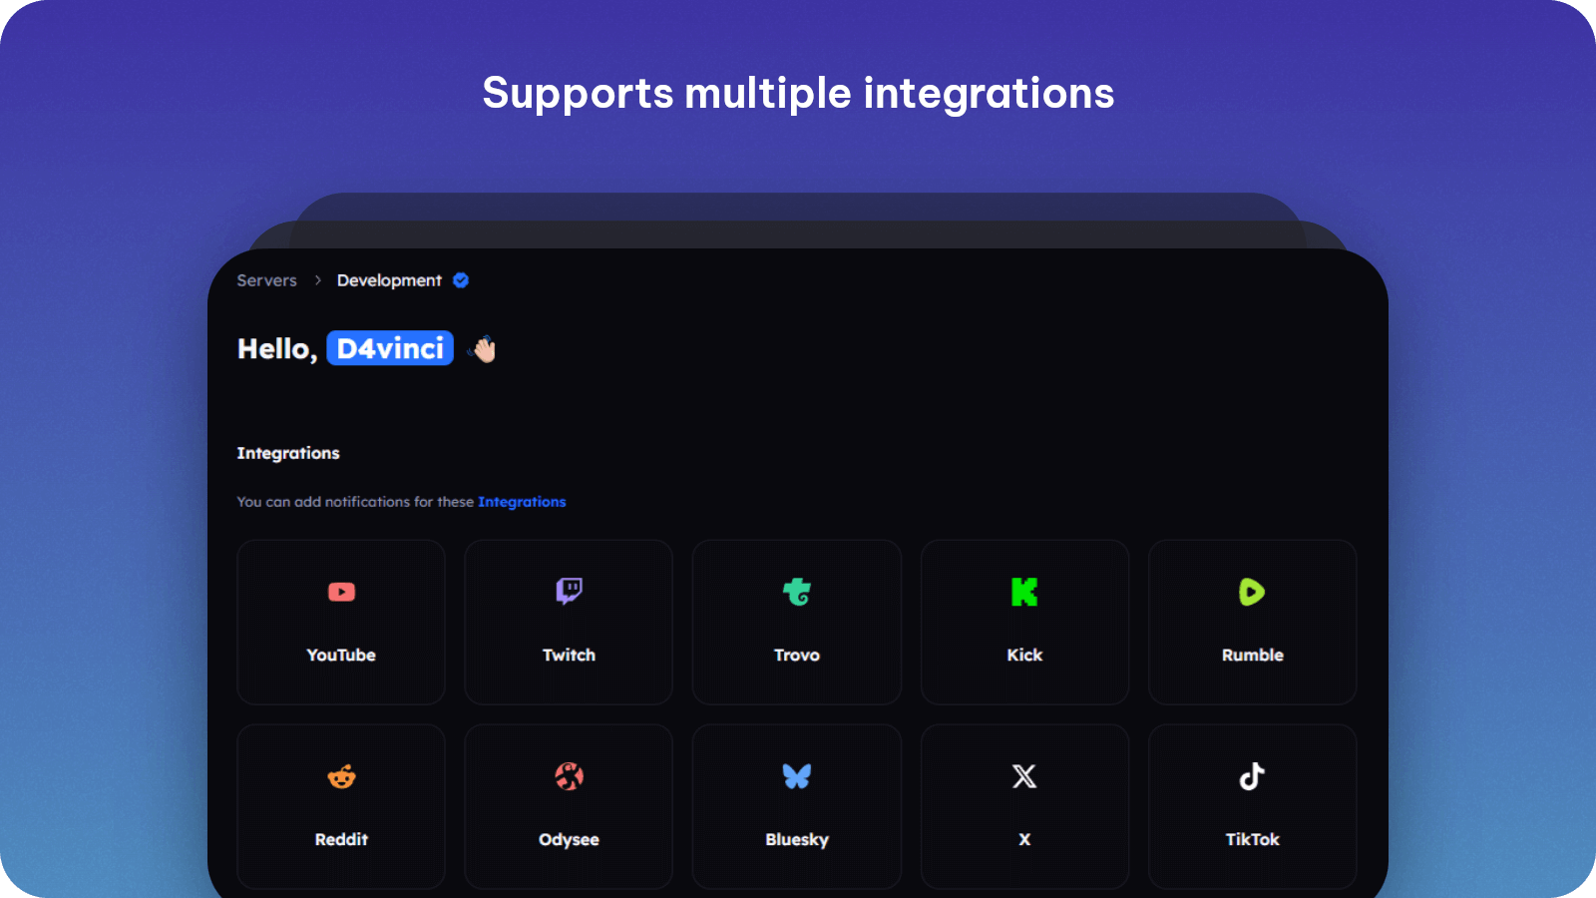Select Development in the breadcrumb
This screenshot has height=898, width=1596.
(388, 280)
